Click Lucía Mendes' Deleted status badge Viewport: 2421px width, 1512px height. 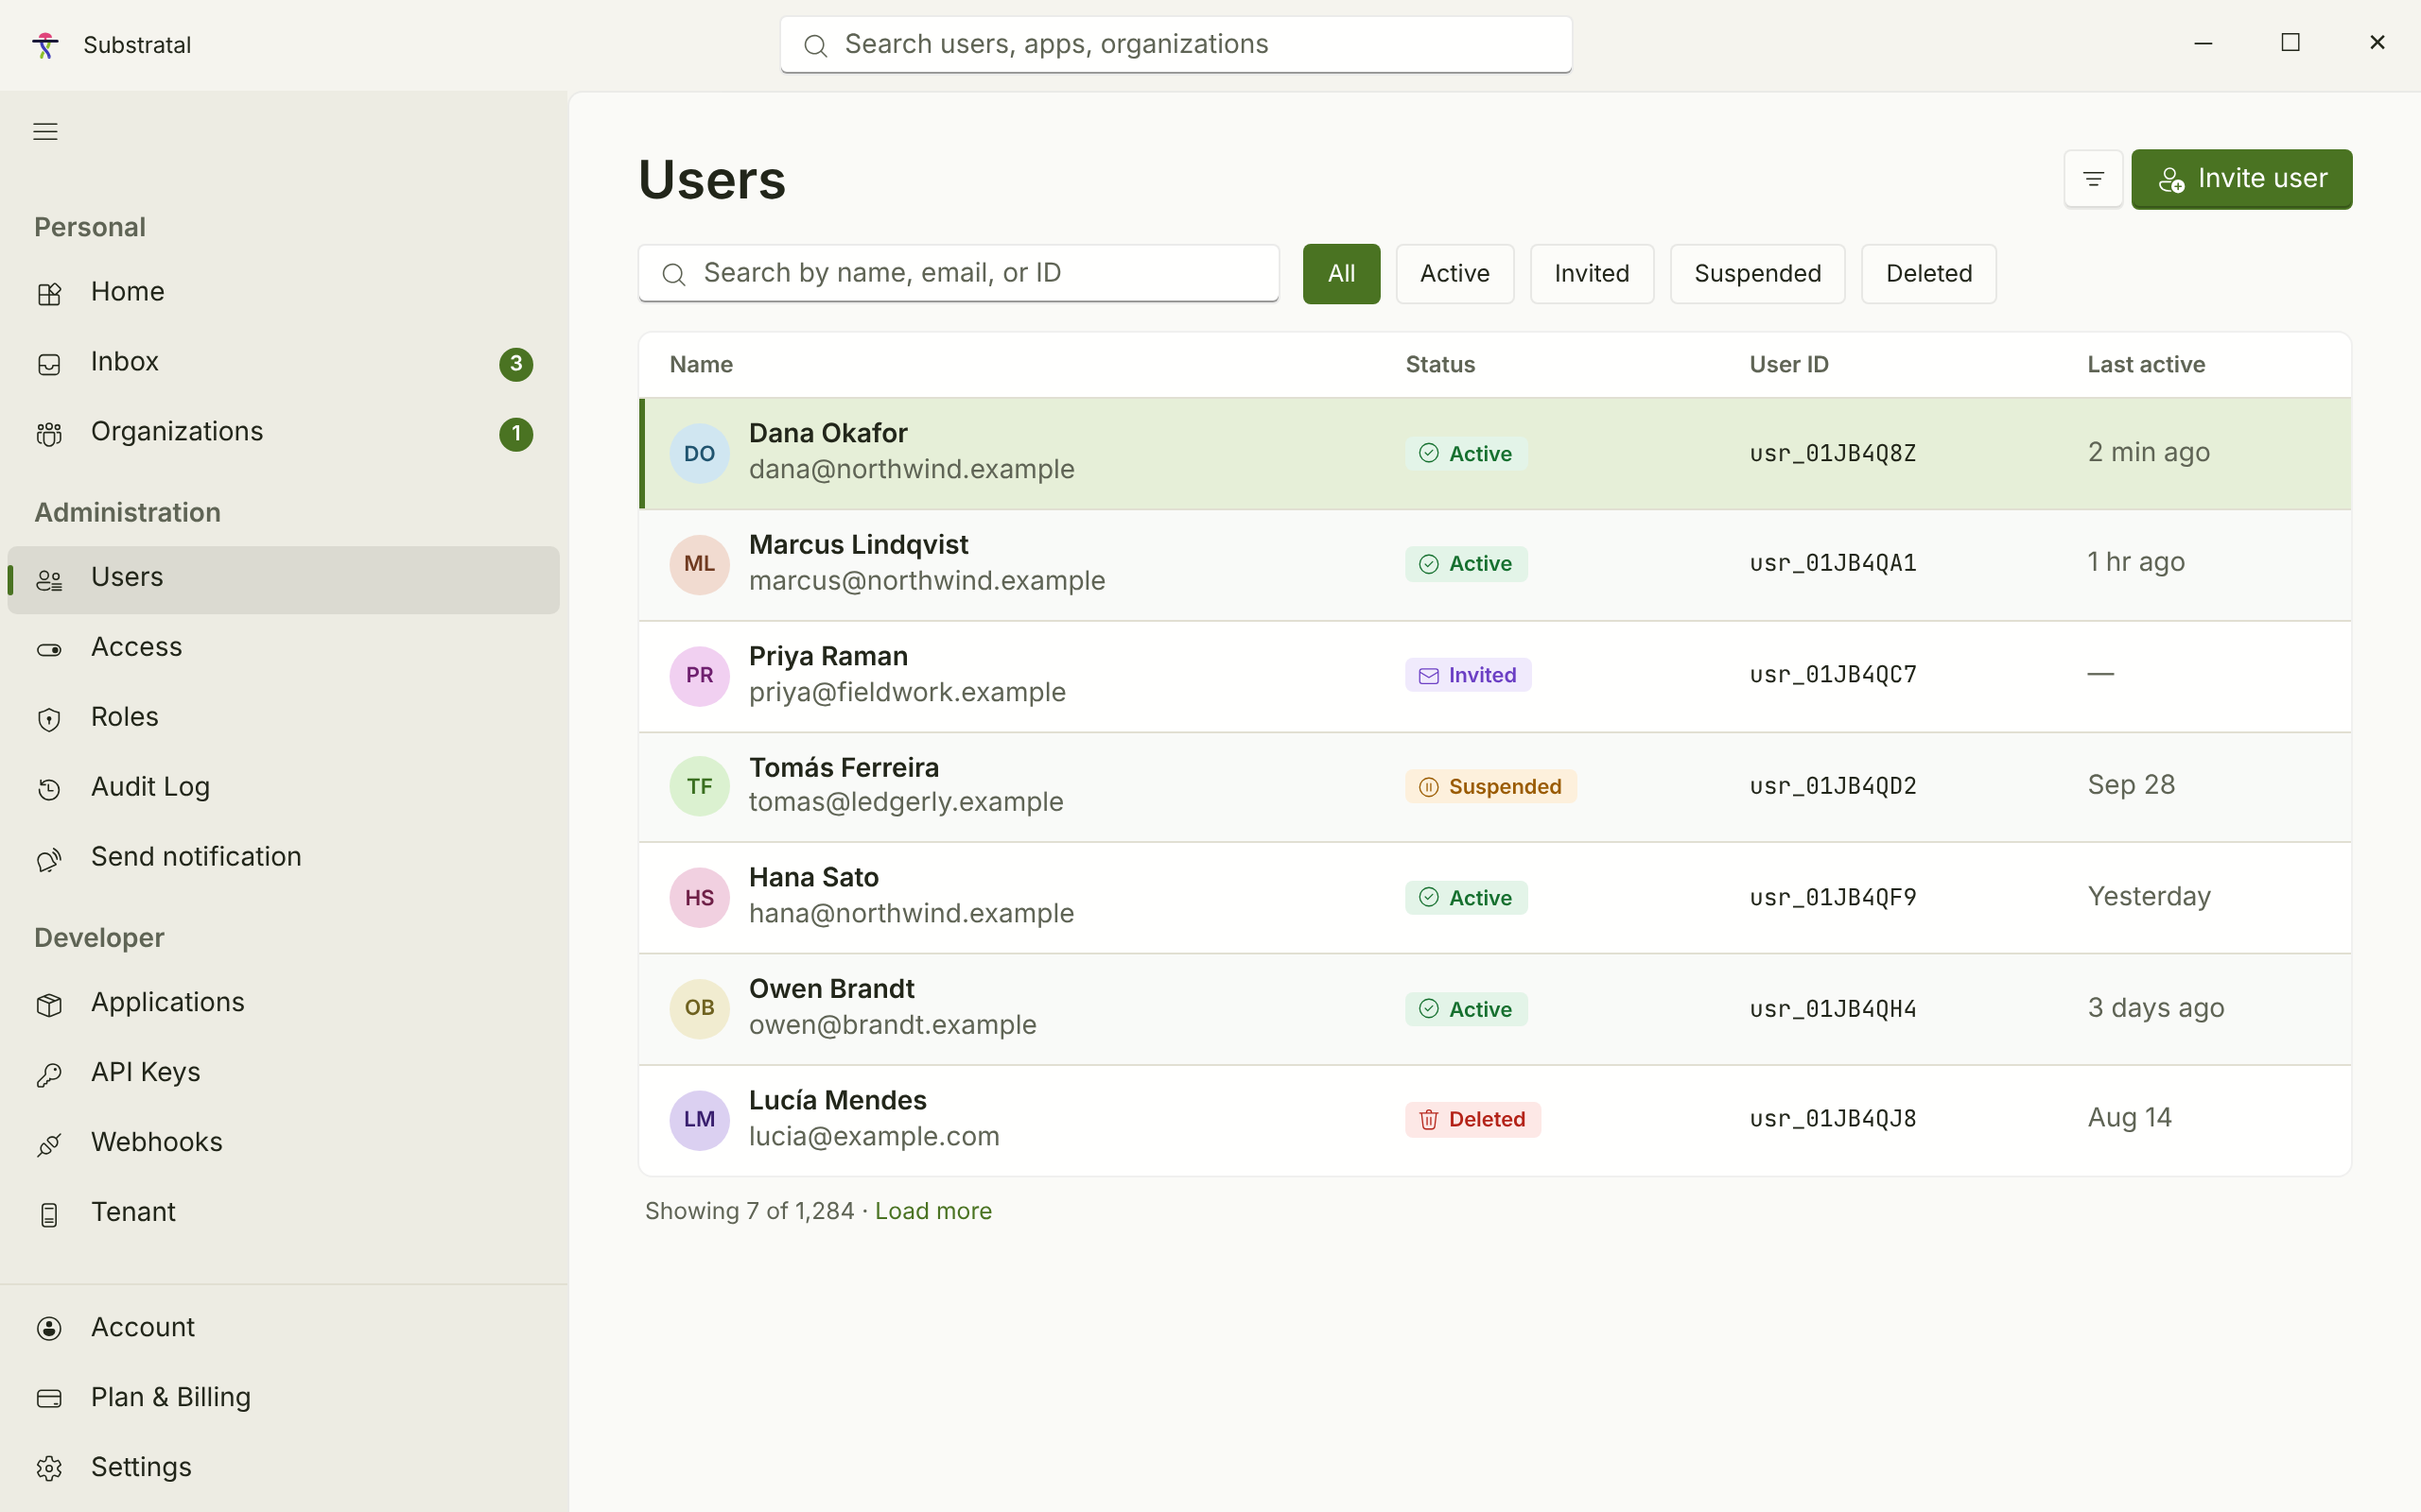point(1472,1119)
